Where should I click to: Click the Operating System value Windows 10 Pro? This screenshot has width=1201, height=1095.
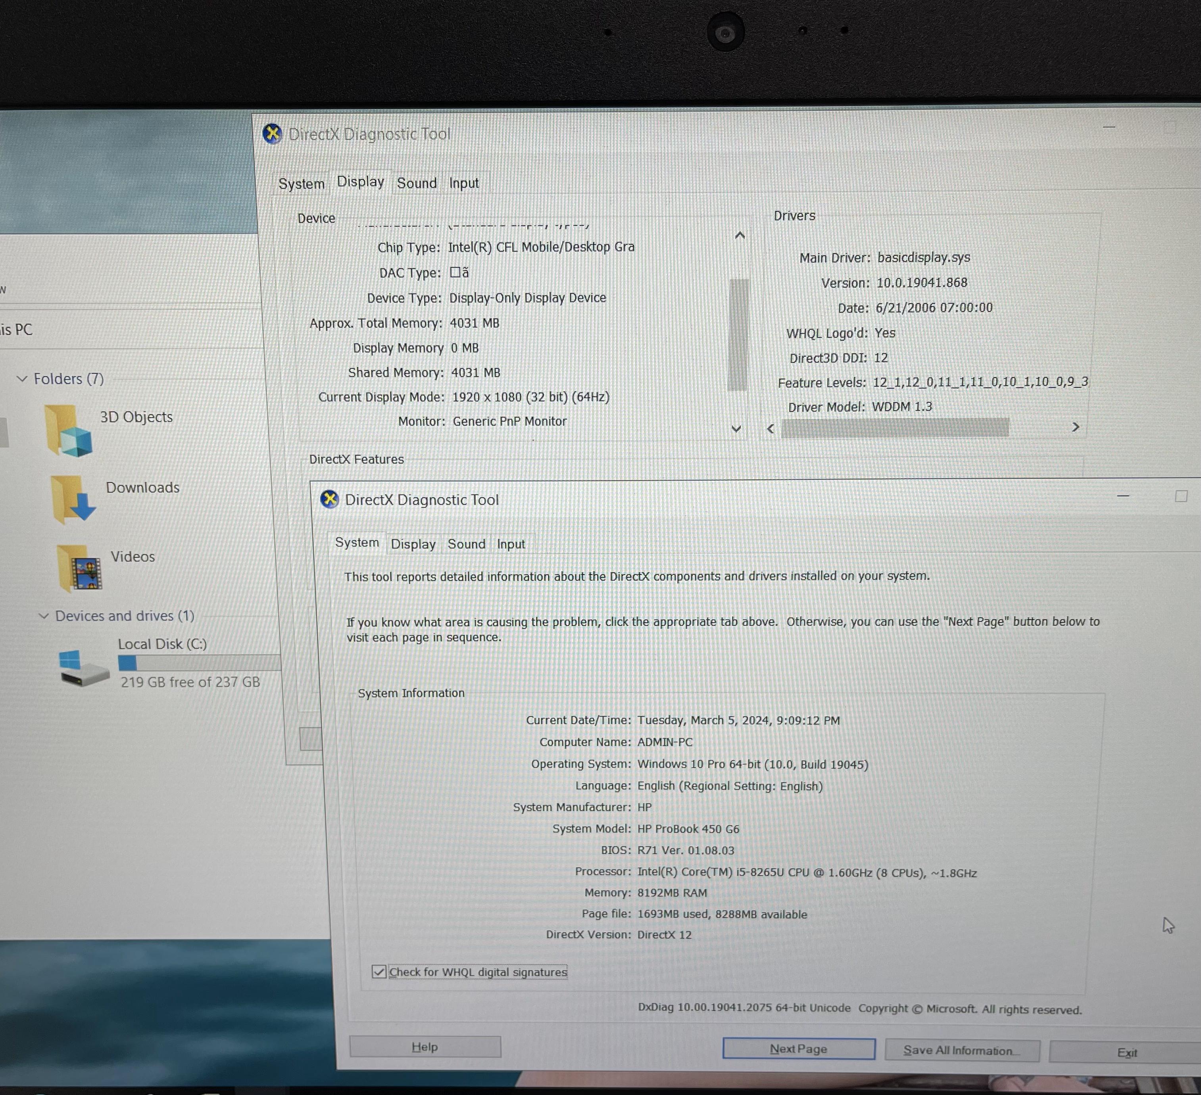click(752, 765)
